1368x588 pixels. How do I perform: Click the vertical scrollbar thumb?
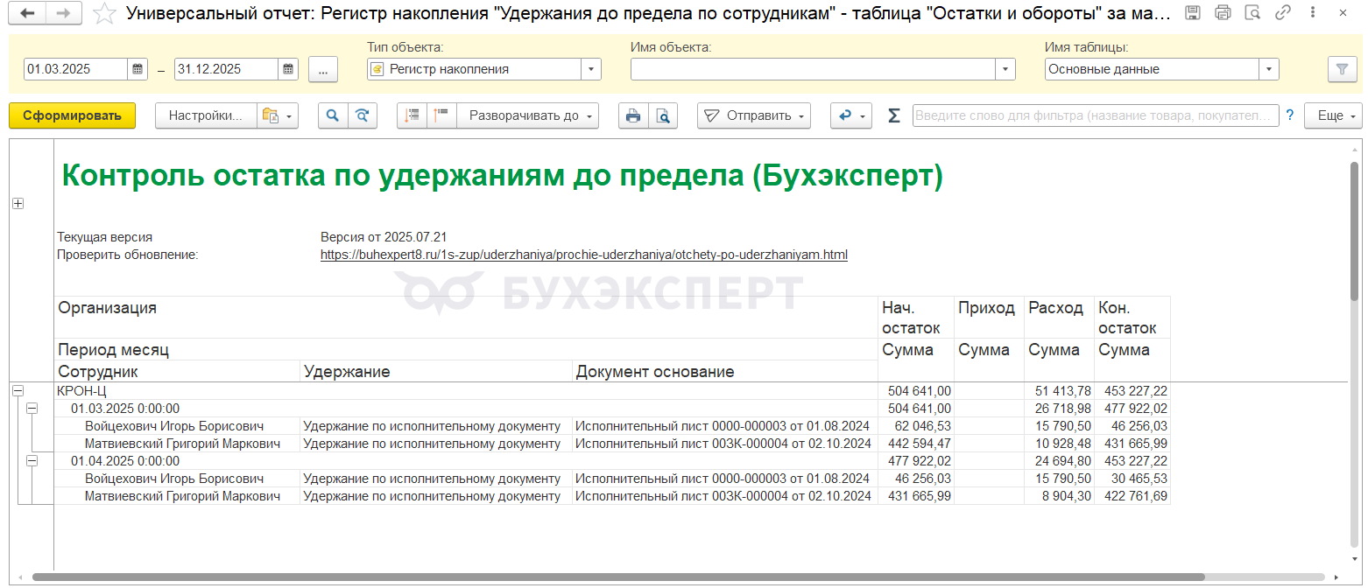tap(1355, 231)
